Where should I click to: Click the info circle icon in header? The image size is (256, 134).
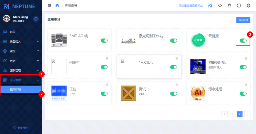coord(239,6)
